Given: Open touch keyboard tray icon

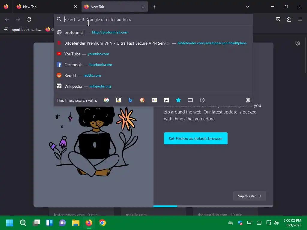Looking at the screenshot, I should tap(250, 223).
